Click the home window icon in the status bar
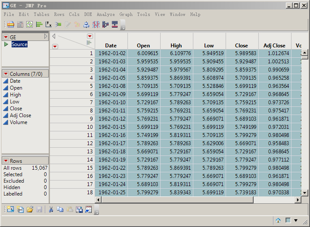This screenshot has width=310, height=227. 278,221
